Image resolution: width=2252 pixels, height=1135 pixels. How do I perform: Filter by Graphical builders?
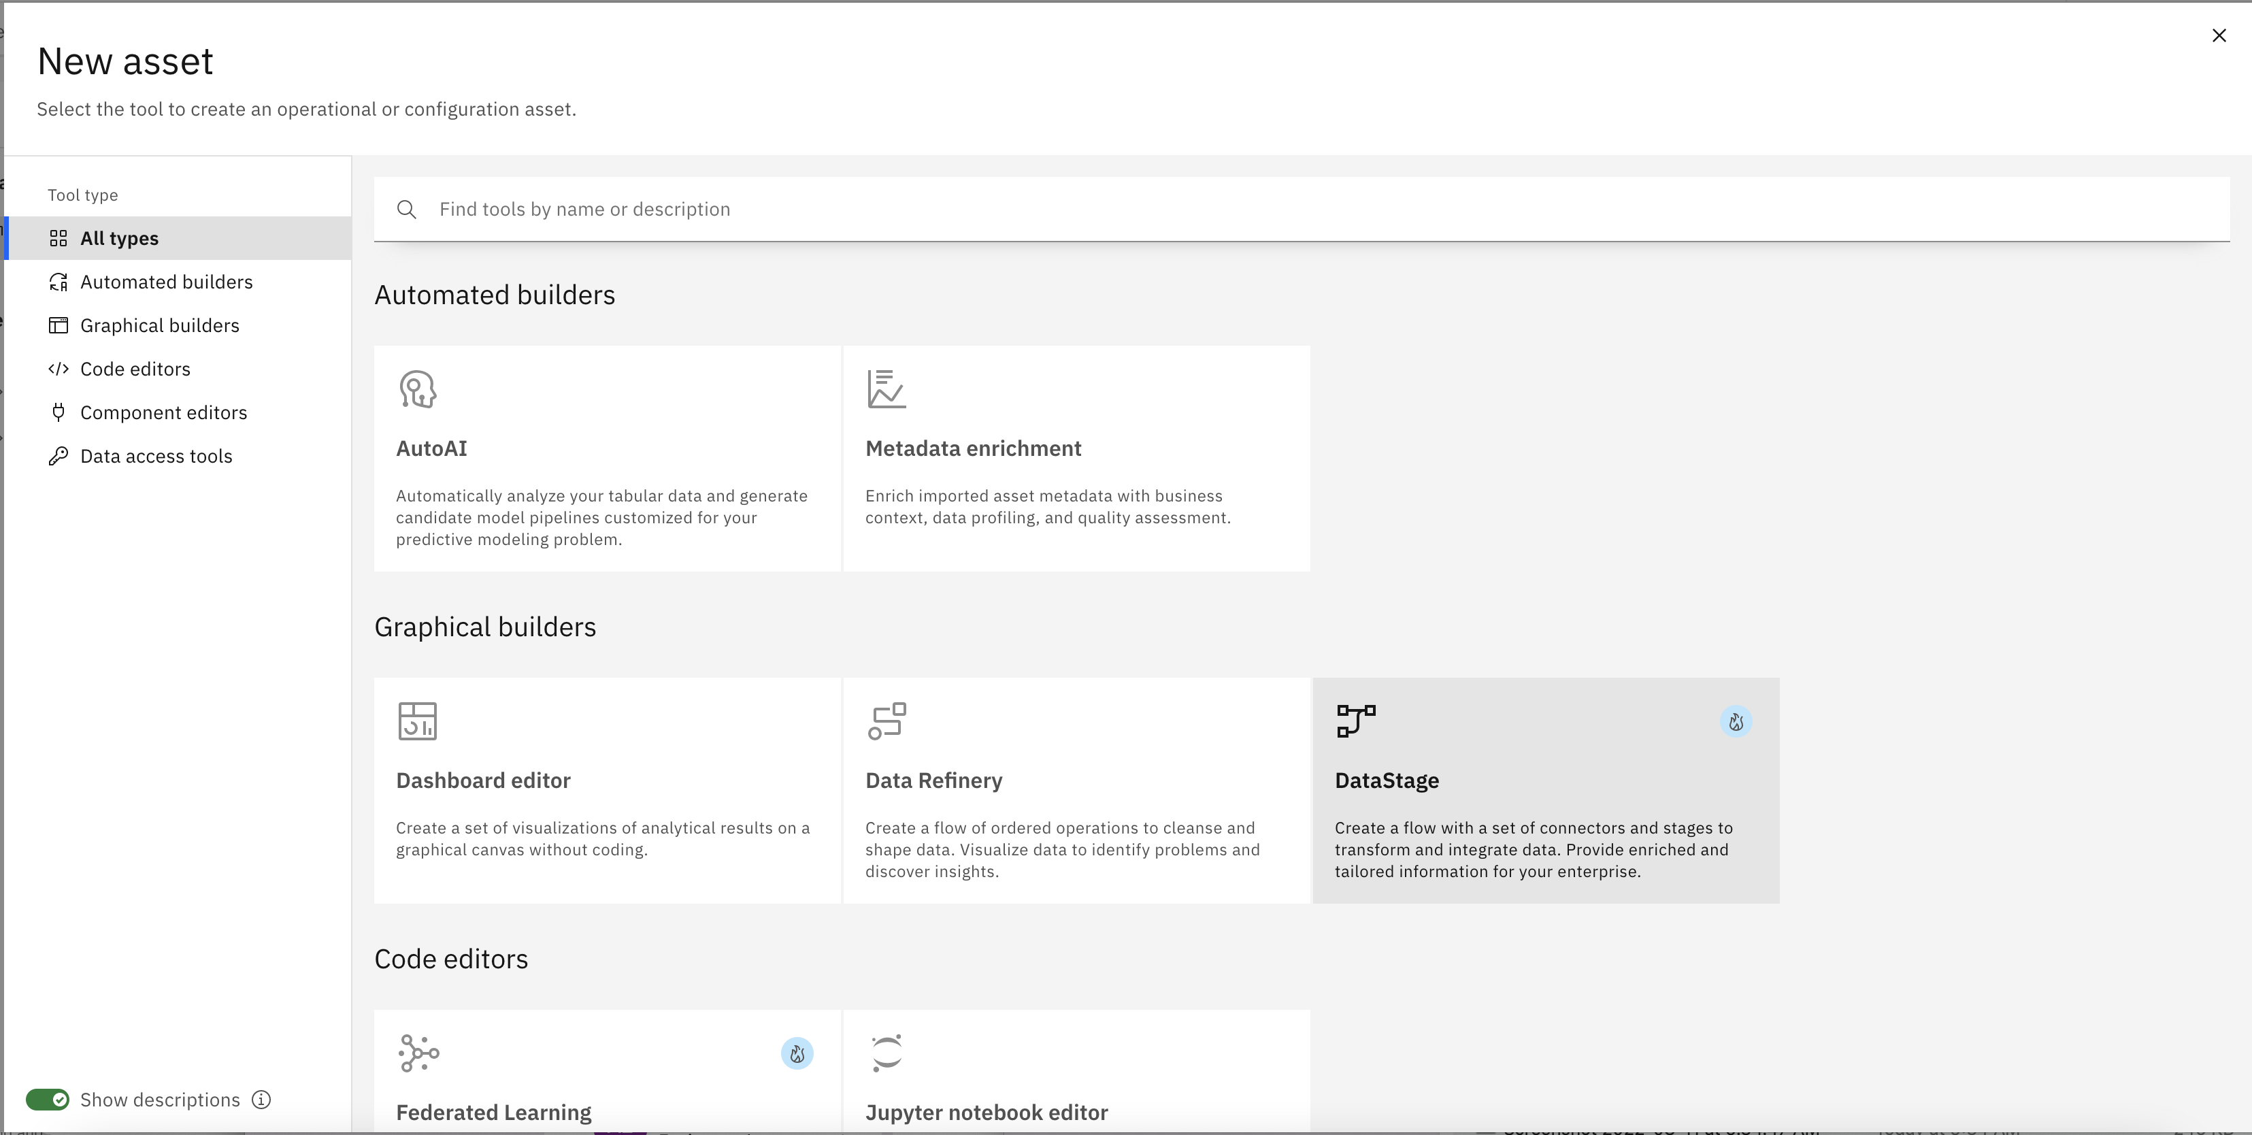tap(178, 325)
